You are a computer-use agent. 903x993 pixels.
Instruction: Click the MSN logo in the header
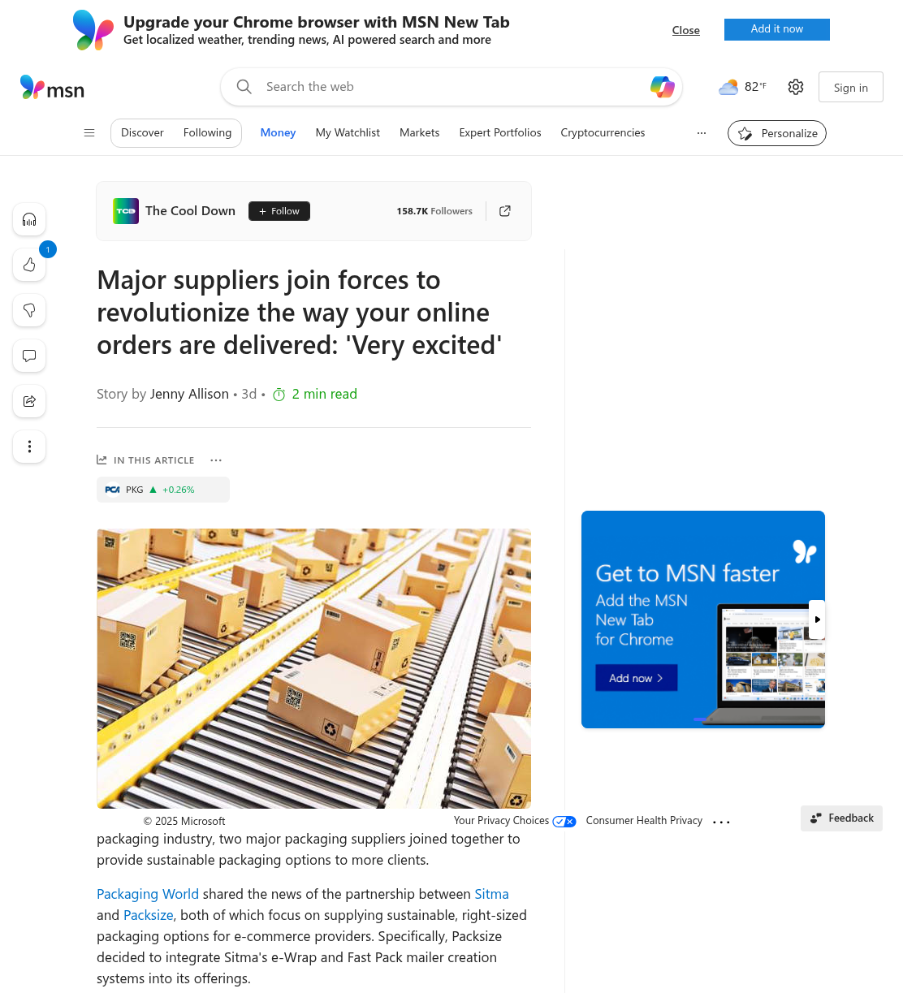(52, 88)
